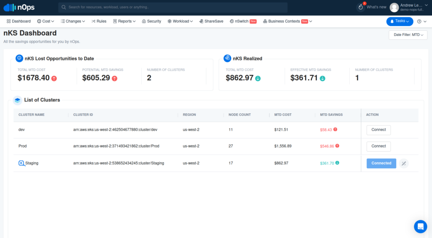Click the $1,556.89 MTD cost value
Image resolution: width=432 pixels, height=238 pixels.
tap(283, 146)
